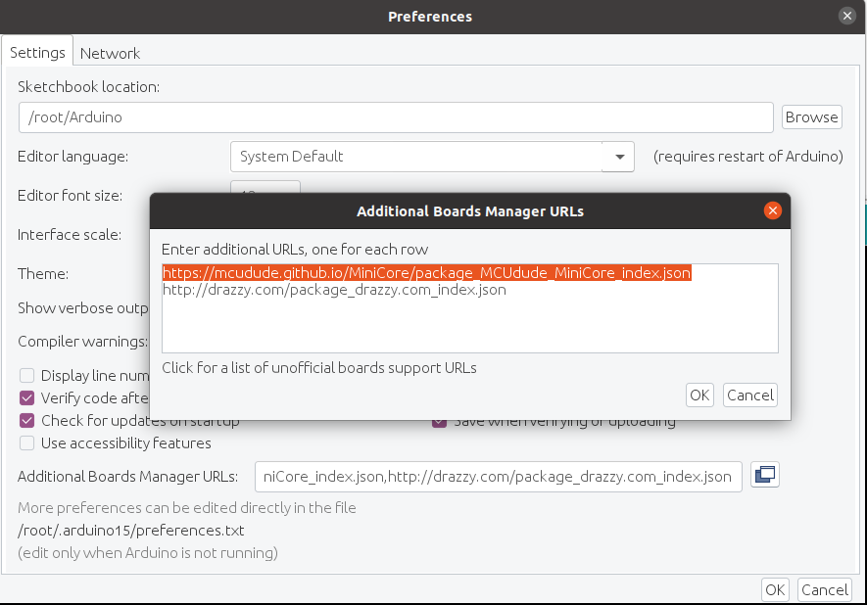Select the Settings tab

(x=37, y=53)
